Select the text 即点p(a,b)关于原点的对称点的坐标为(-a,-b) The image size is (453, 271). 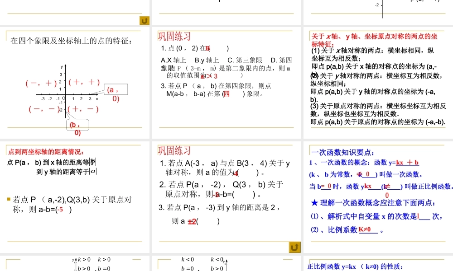coord(378,122)
